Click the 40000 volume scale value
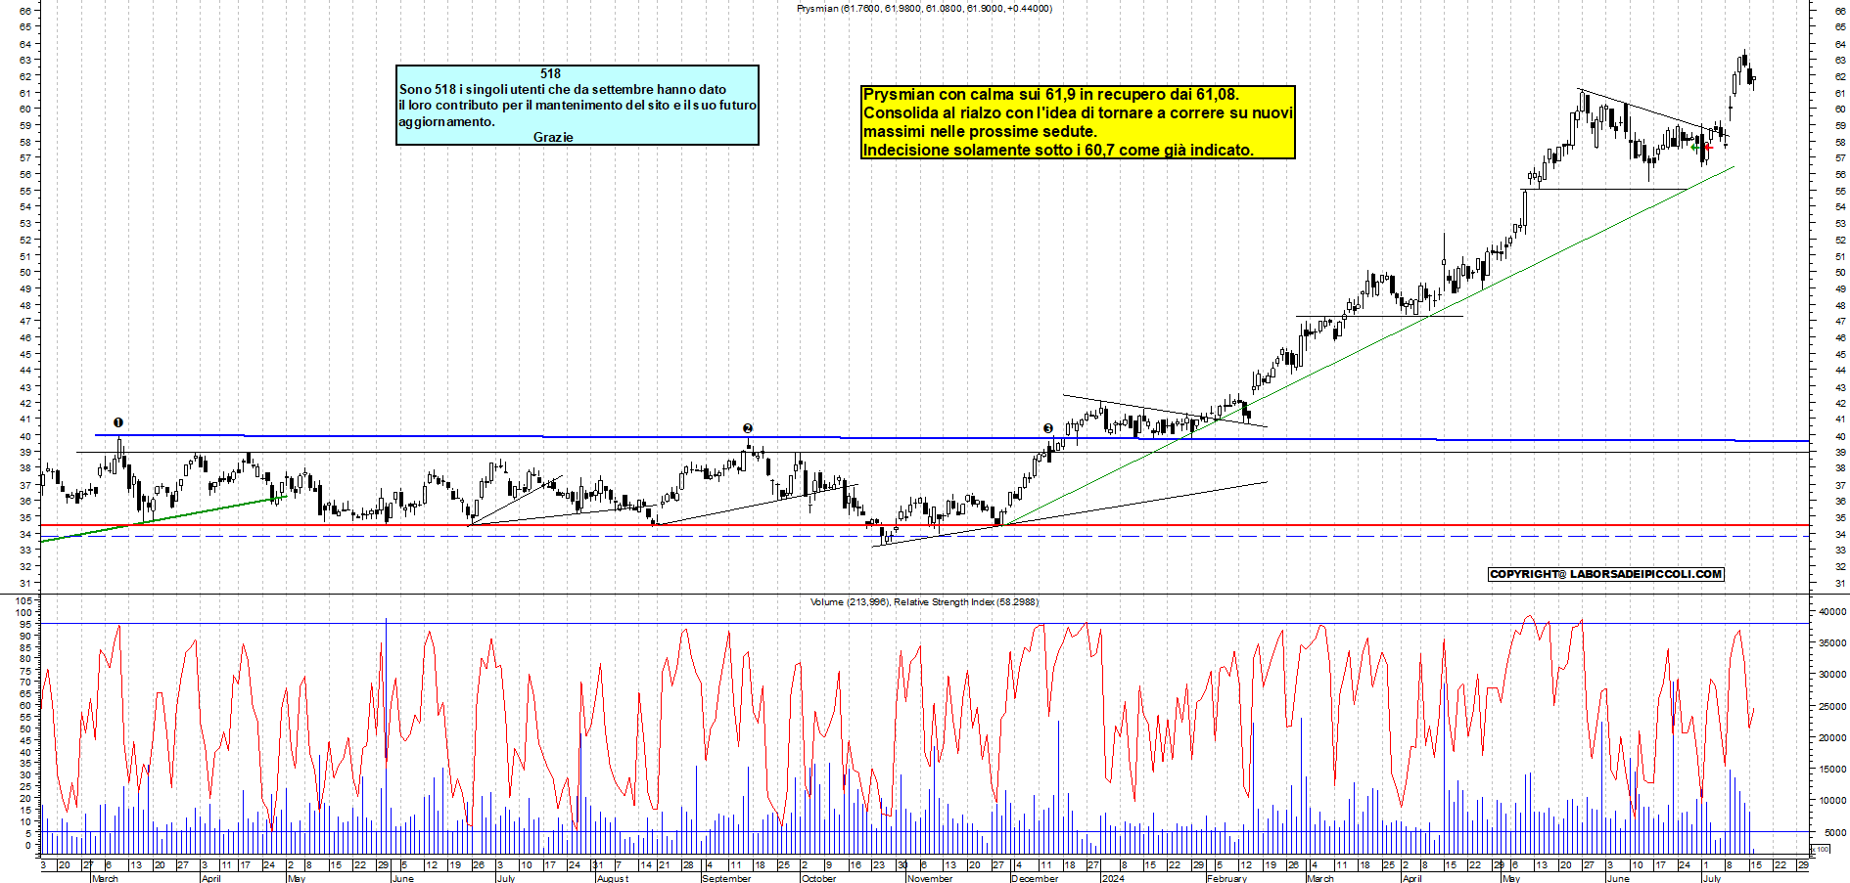This screenshot has width=1850, height=883. [x=1832, y=611]
